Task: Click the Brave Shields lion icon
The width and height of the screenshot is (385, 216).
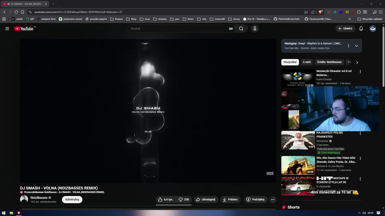Action: click(321, 12)
